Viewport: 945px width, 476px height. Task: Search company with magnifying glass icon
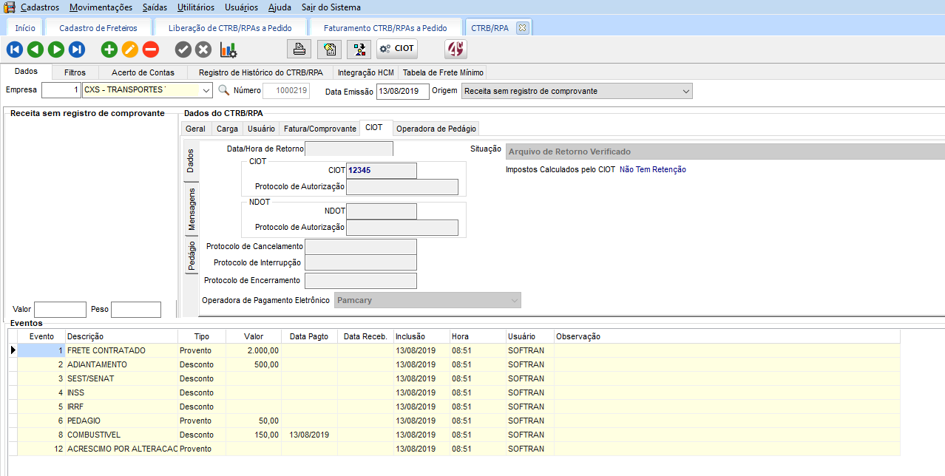223,91
